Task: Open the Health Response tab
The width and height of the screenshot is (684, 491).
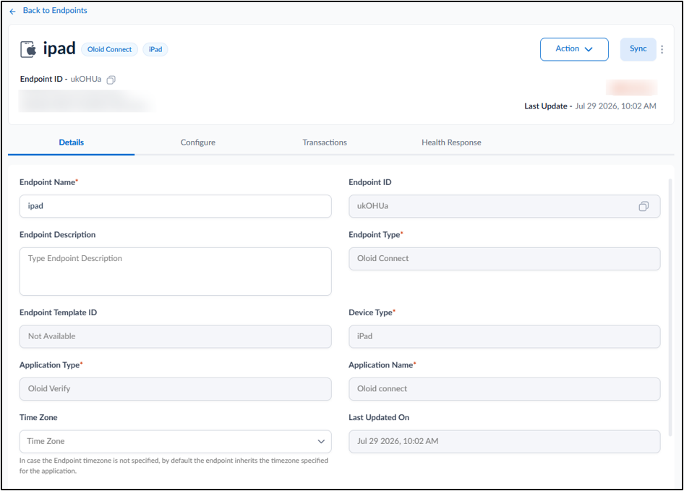Action: tap(451, 142)
